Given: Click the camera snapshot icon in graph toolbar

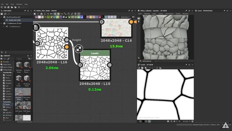Looking at the screenshot, I should [x=41, y=14].
